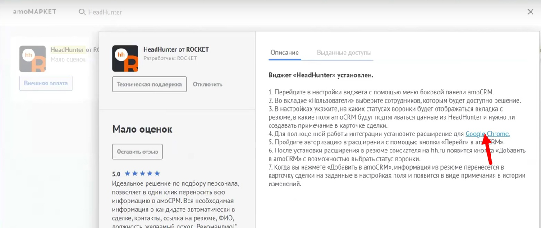Screen dimensions: 541x228
Task: Switch to the Выданные доступы tab
Action: (344, 53)
